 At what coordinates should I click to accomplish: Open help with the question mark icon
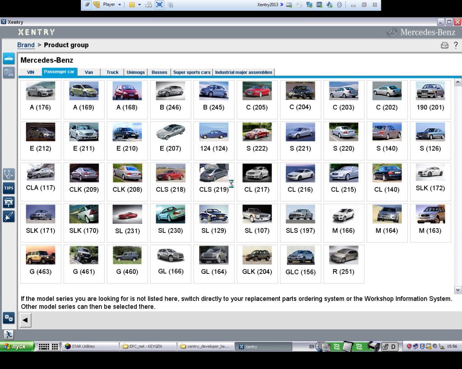[x=456, y=45]
